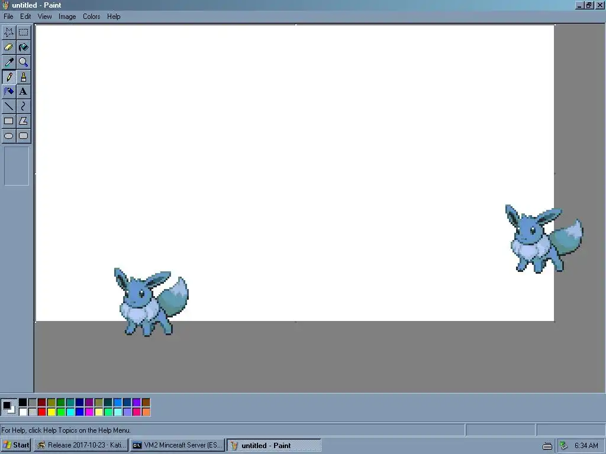Activate the Text tool
This screenshot has height=454, width=606.
pyautogui.click(x=24, y=92)
